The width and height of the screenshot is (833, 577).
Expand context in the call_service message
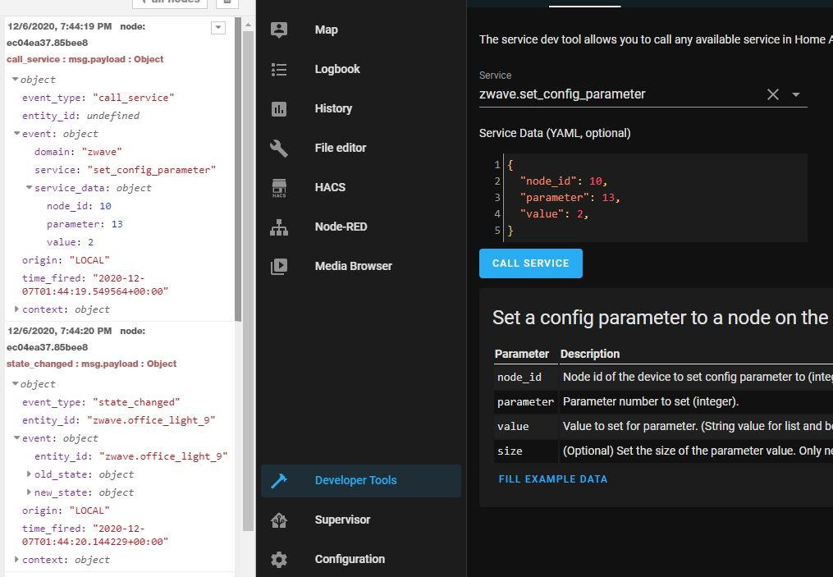click(x=17, y=309)
